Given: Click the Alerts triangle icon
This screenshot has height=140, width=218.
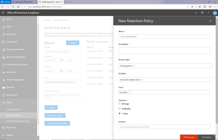Looking at the screenshot, I should coord(4,27).
